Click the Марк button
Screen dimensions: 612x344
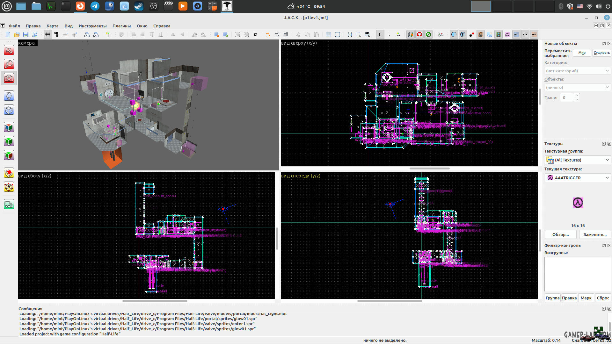point(586,298)
